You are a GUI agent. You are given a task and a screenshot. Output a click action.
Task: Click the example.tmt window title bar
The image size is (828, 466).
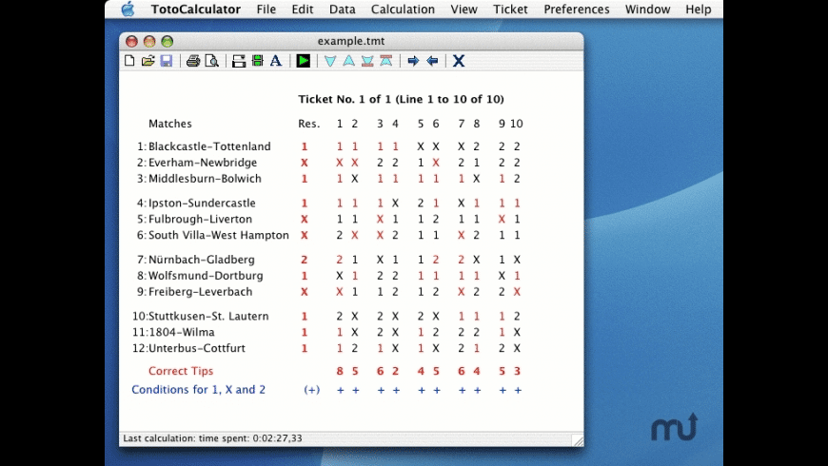point(351,41)
